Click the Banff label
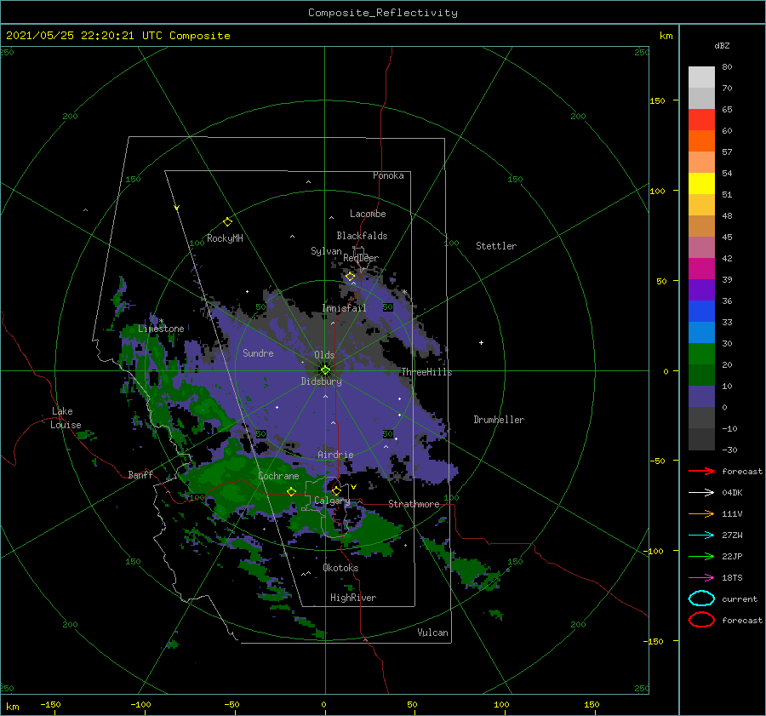The image size is (766, 716). pos(140,474)
